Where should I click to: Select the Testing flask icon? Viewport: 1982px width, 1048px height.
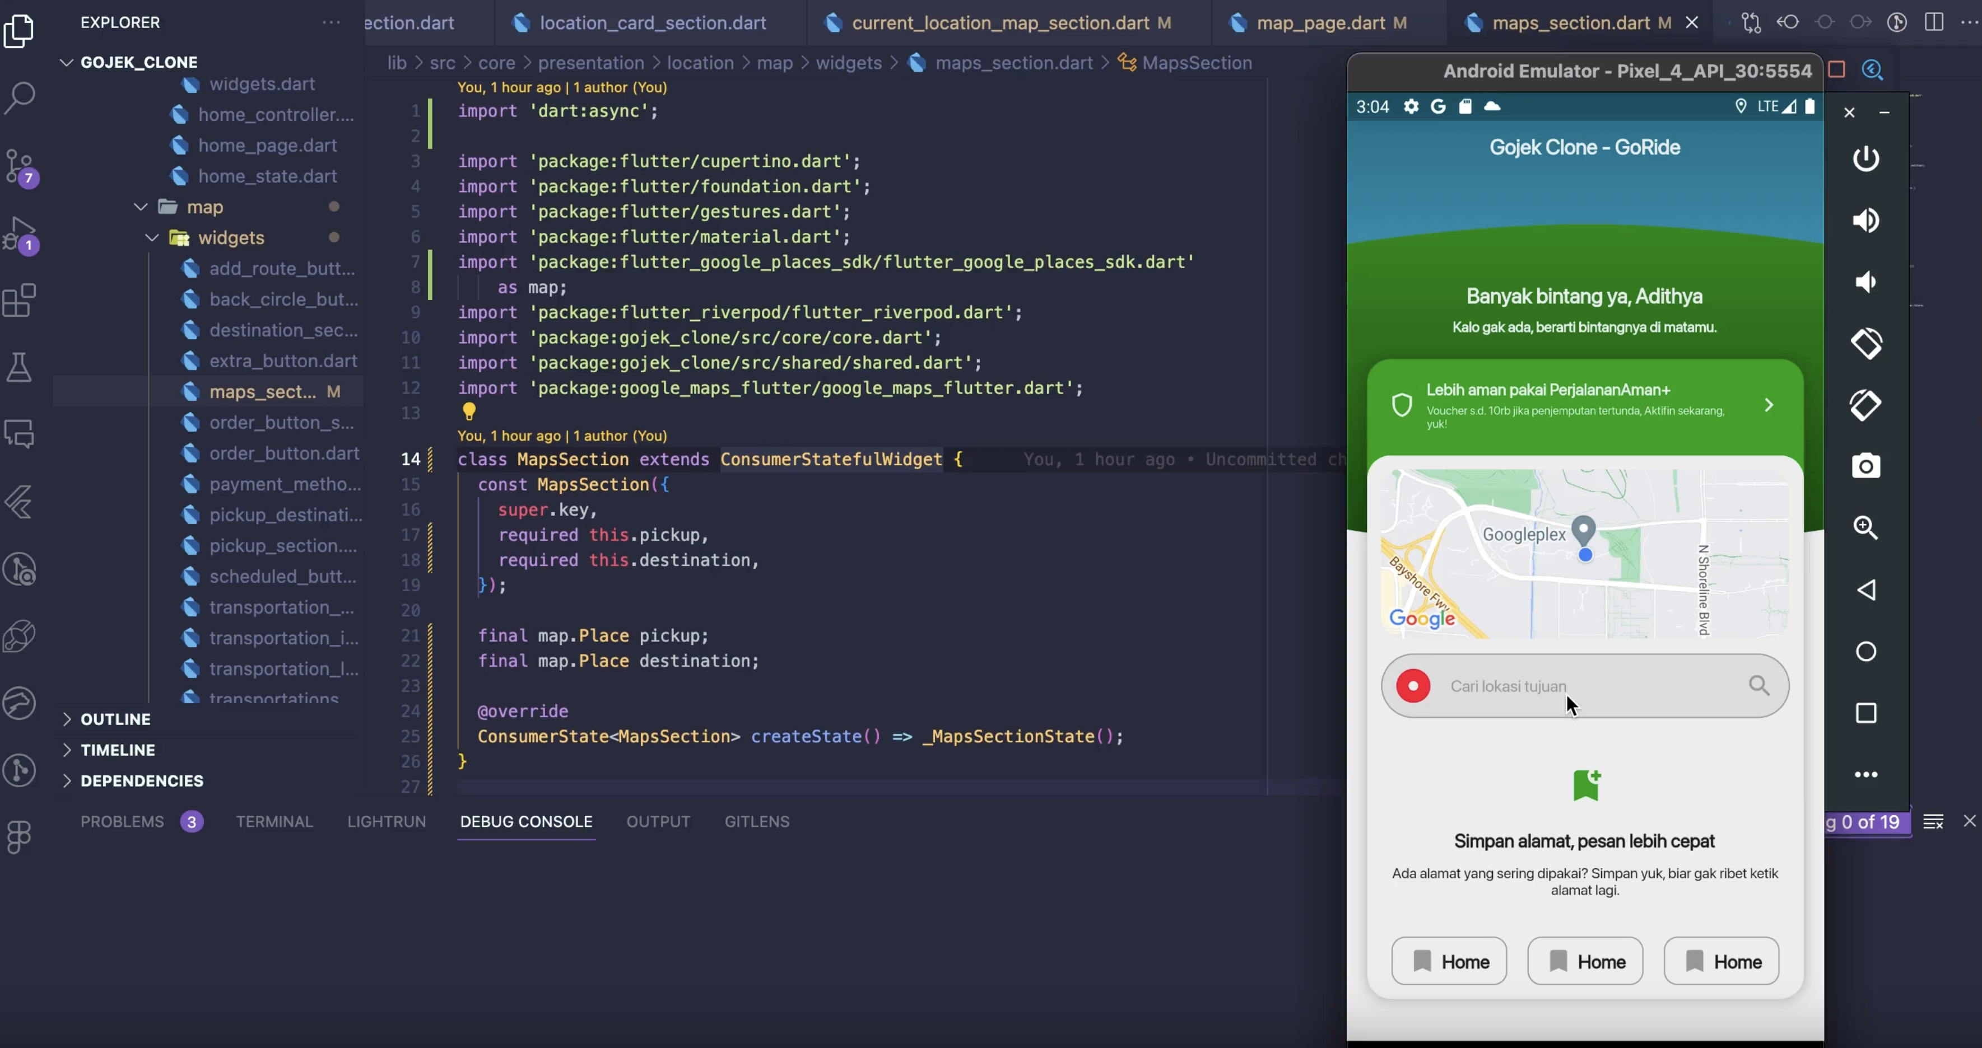(x=19, y=368)
